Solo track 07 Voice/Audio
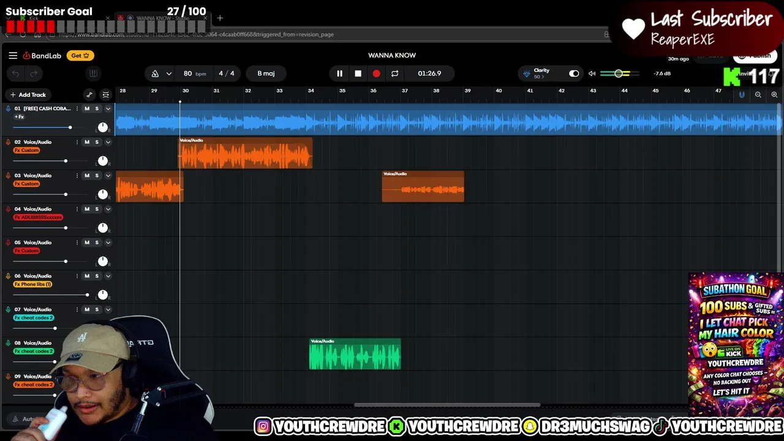 coord(96,309)
